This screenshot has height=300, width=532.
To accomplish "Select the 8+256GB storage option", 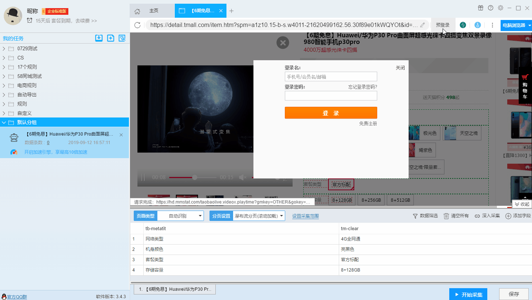I will coord(372,200).
